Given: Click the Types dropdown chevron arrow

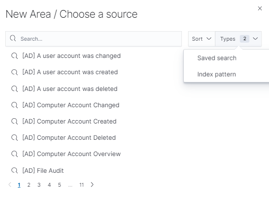Looking at the screenshot, I should tap(255, 39).
